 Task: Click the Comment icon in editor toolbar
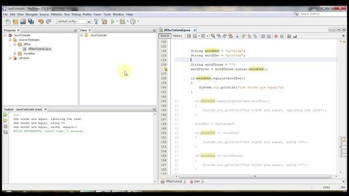289,36
